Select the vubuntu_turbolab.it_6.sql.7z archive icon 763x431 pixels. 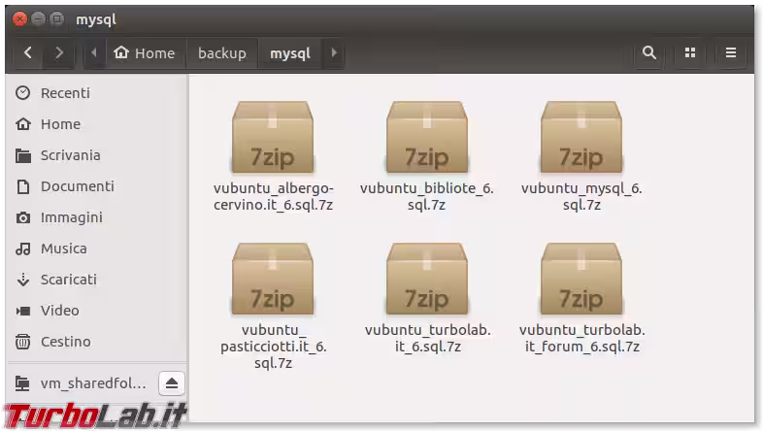pos(427,279)
